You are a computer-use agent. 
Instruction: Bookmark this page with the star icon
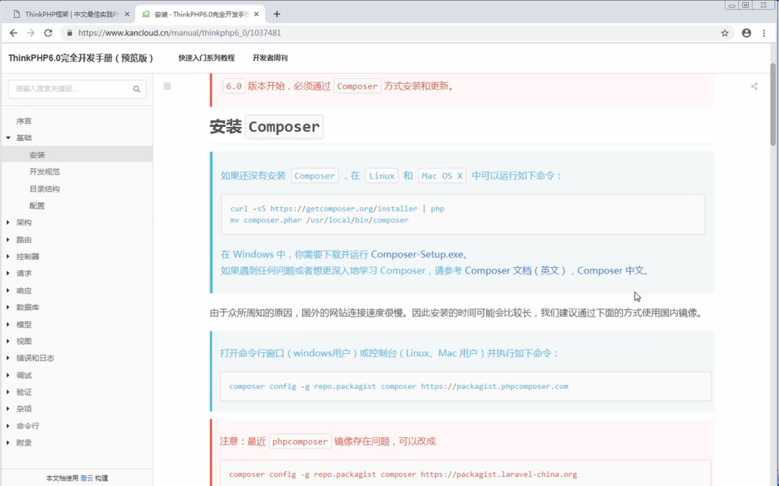(725, 33)
